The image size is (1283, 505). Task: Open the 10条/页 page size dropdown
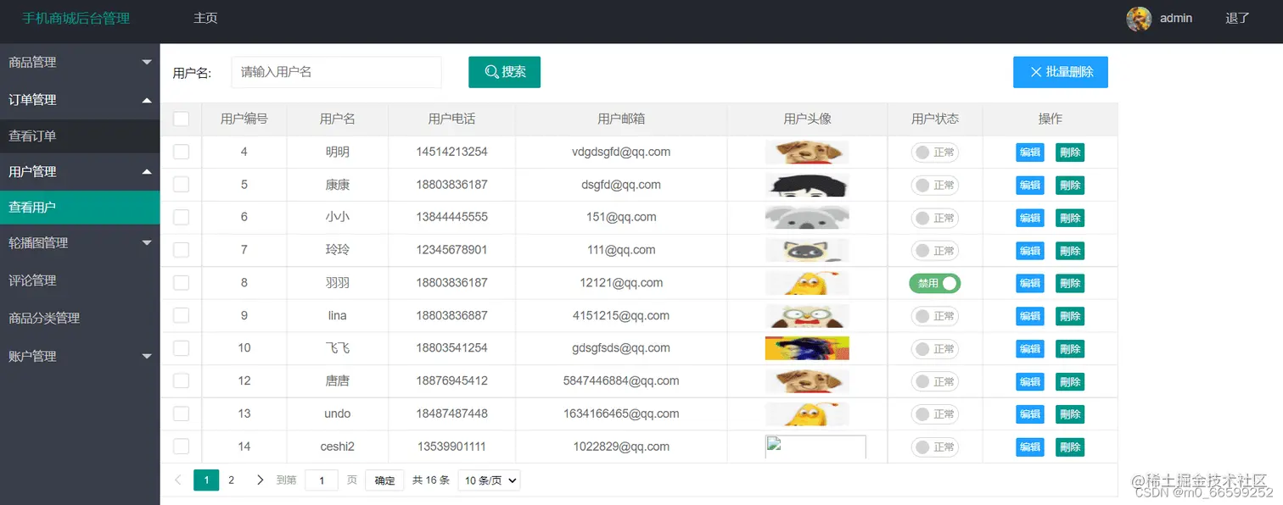489,480
